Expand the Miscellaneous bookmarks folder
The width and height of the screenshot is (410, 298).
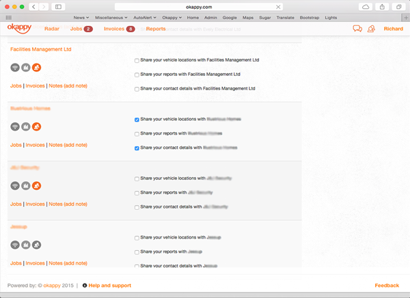click(x=111, y=18)
